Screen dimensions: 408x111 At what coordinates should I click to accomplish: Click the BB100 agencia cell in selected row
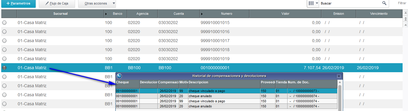(x=134, y=68)
